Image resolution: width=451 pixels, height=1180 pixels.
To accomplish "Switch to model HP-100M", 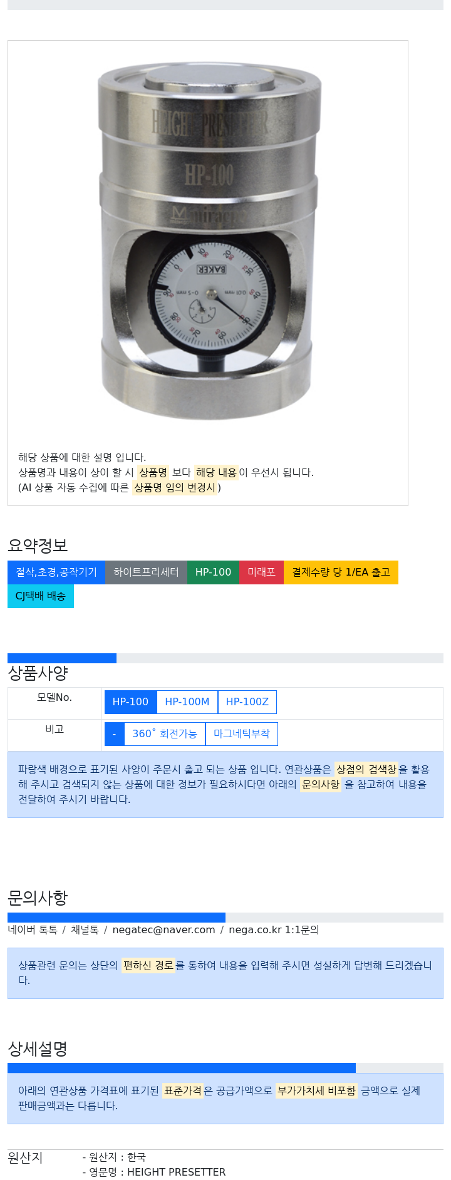I will 187,702.
